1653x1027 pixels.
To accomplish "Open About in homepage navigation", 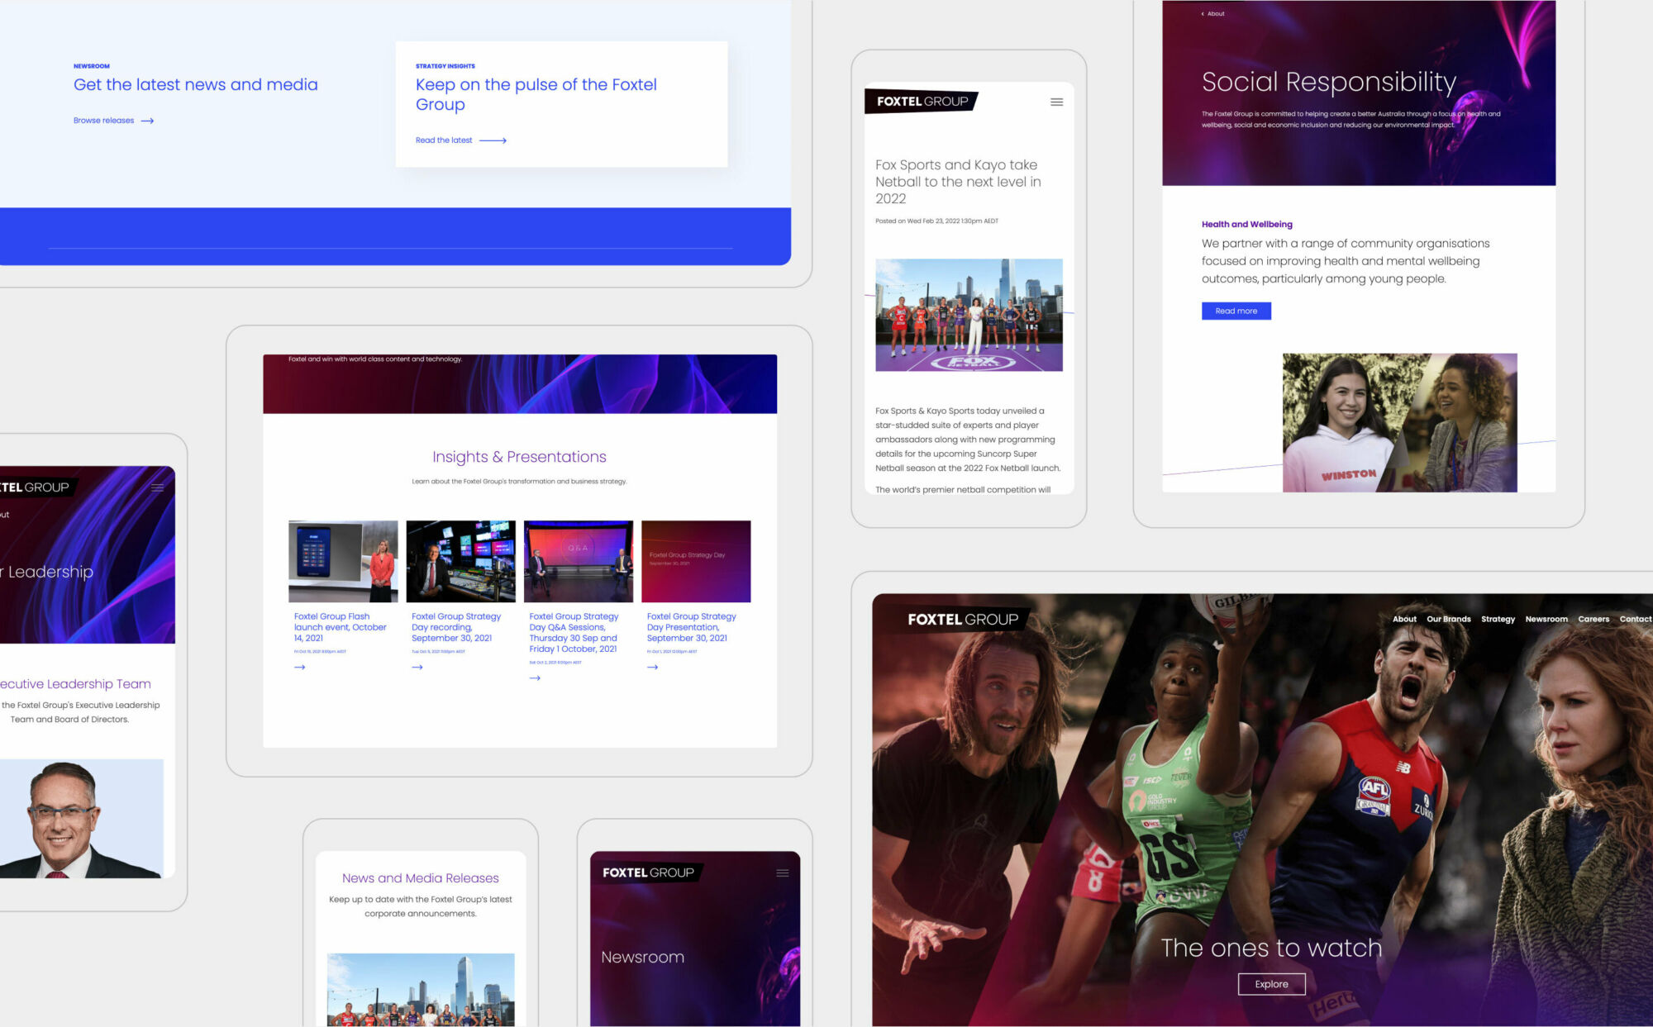I will pos(1404,619).
